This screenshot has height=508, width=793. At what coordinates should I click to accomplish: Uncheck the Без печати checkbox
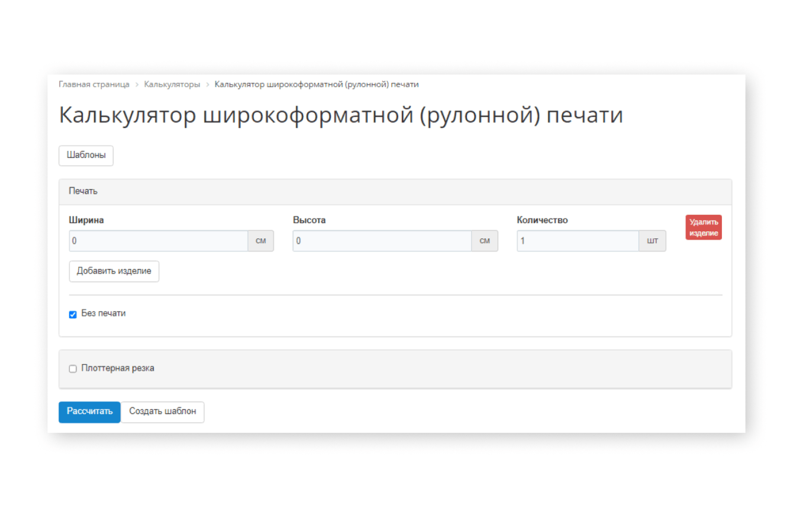point(73,315)
